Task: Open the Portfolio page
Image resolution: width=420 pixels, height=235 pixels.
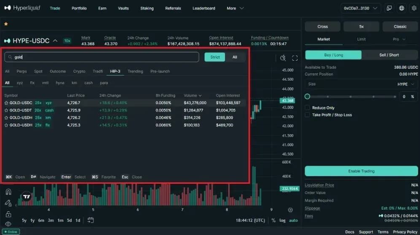Action: point(79,8)
